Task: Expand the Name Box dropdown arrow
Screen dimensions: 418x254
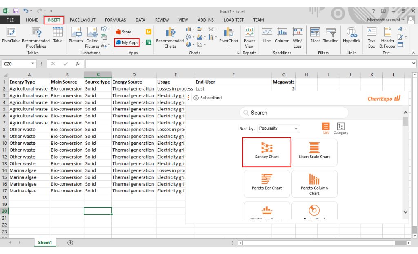Action: pos(33,64)
